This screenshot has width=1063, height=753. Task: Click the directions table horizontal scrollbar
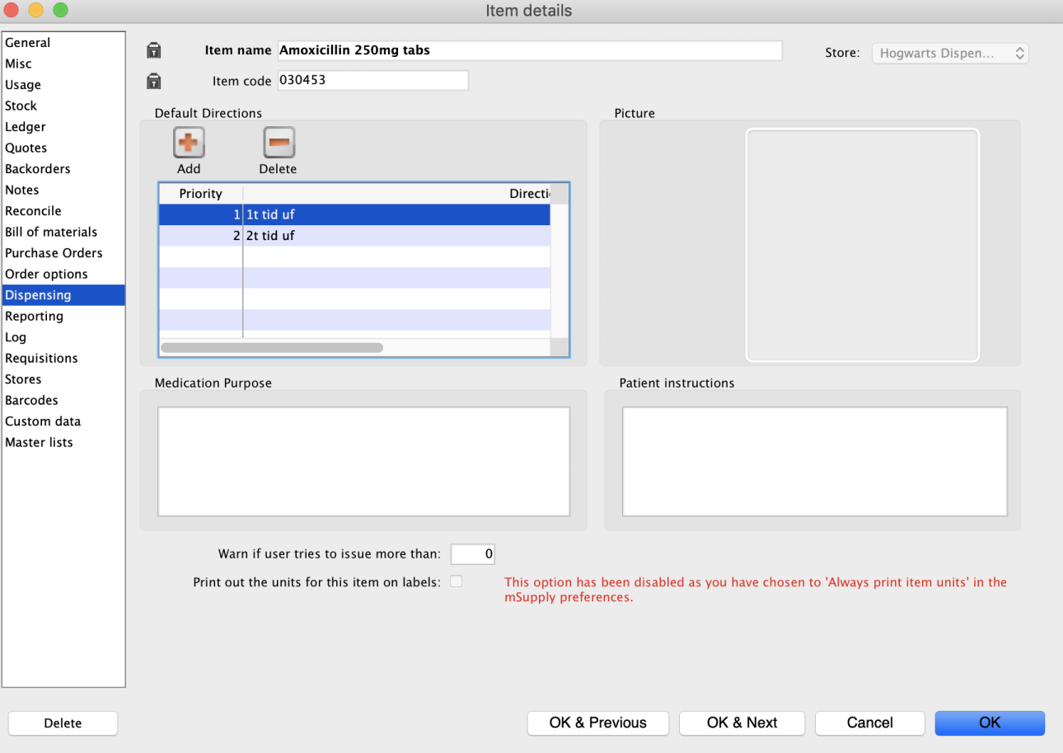[272, 348]
